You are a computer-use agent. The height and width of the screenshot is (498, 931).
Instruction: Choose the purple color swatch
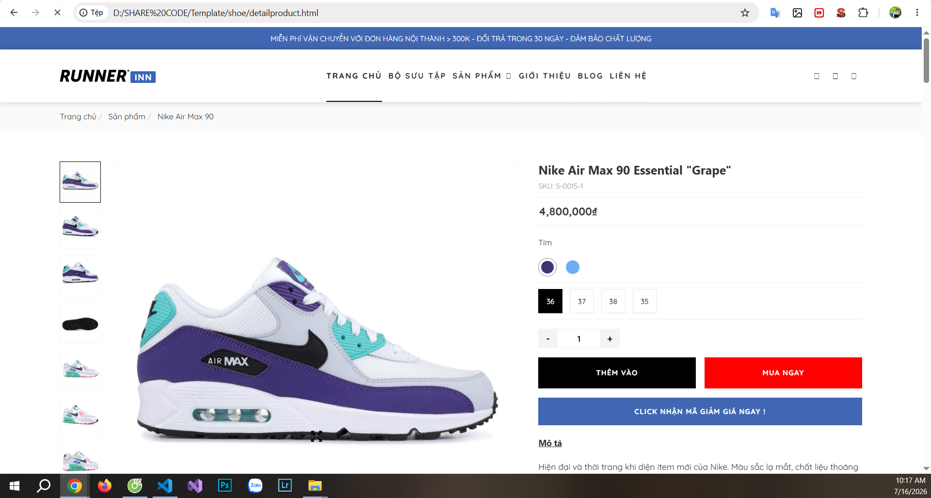coord(547,267)
